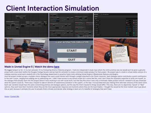Select the 'Client Interaction Simulation' page heading
The image size is (151, 113).
click(53, 8)
